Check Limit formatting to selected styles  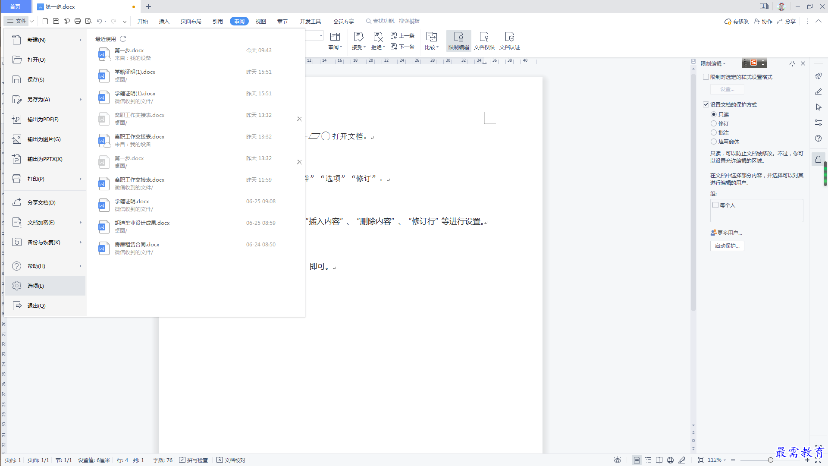pos(706,77)
